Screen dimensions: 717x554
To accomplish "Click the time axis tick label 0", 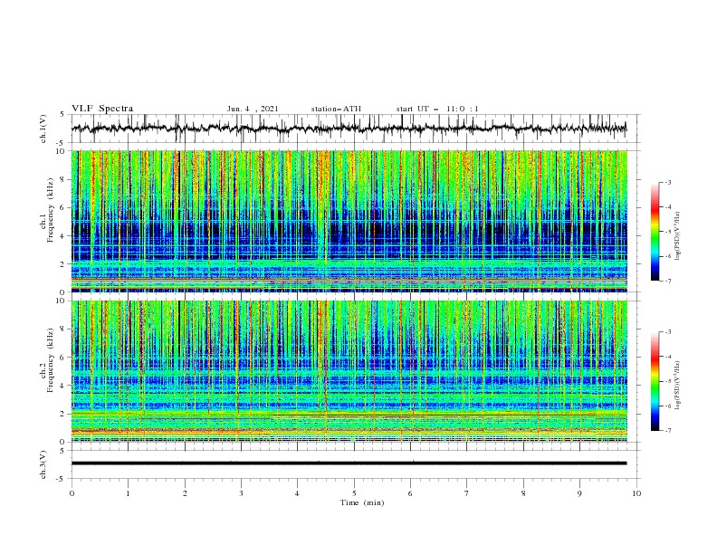I will click(x=72, y=493).
